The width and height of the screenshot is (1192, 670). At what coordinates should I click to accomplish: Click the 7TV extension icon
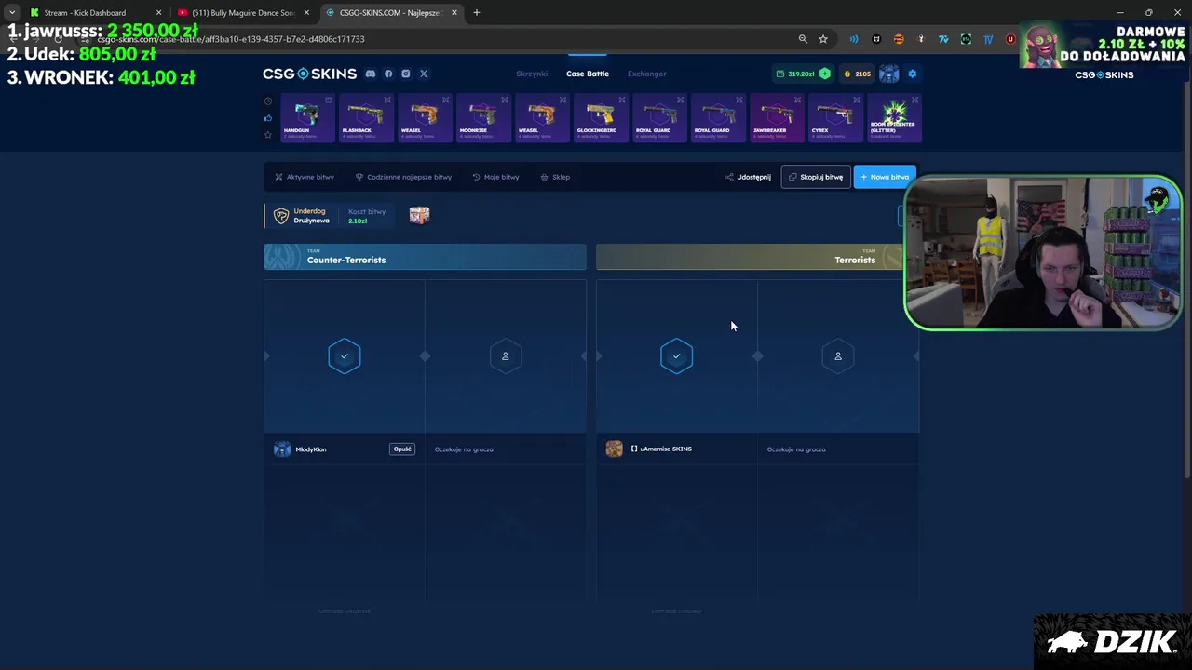[x=943, y=39]
